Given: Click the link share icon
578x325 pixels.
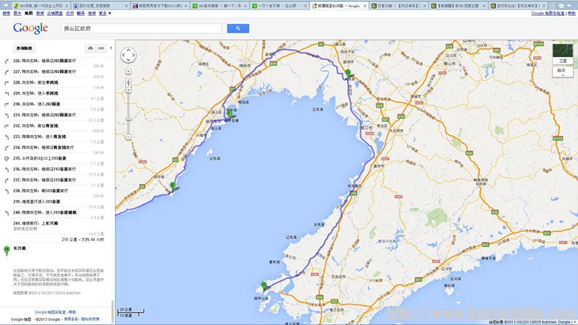Looking at the screenshot, I should pyautogui.click(x=101, y=48).
